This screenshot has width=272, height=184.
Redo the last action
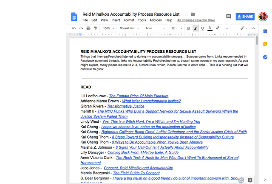[x=81, y=28]
